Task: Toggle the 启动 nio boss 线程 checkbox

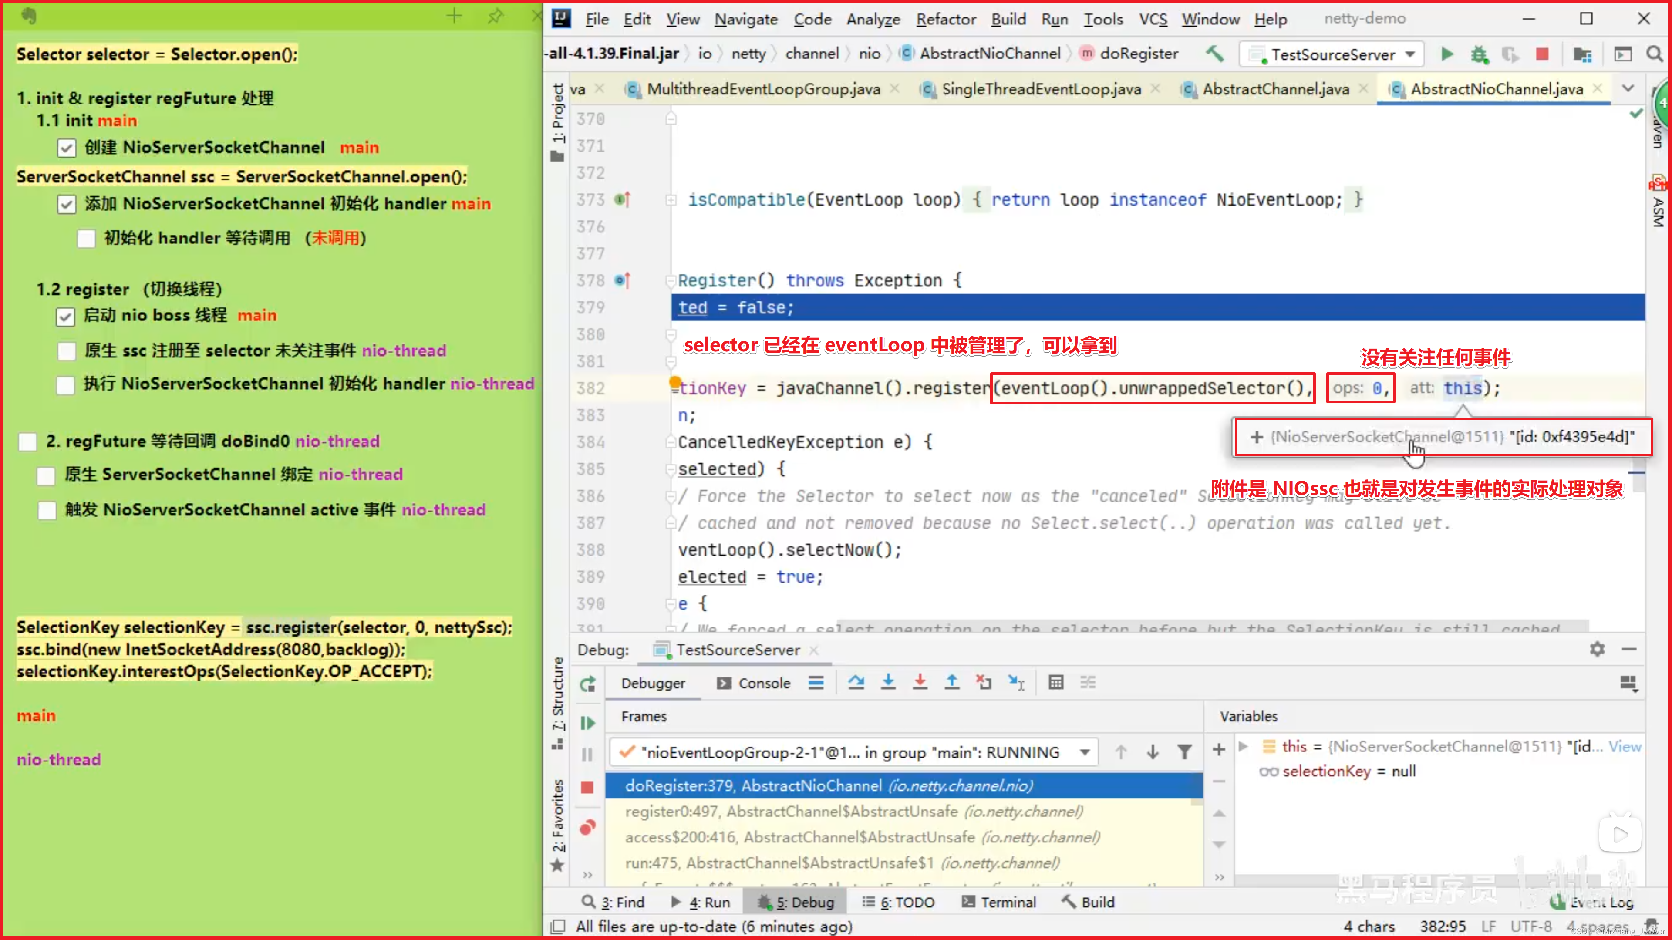Action: 65,316
